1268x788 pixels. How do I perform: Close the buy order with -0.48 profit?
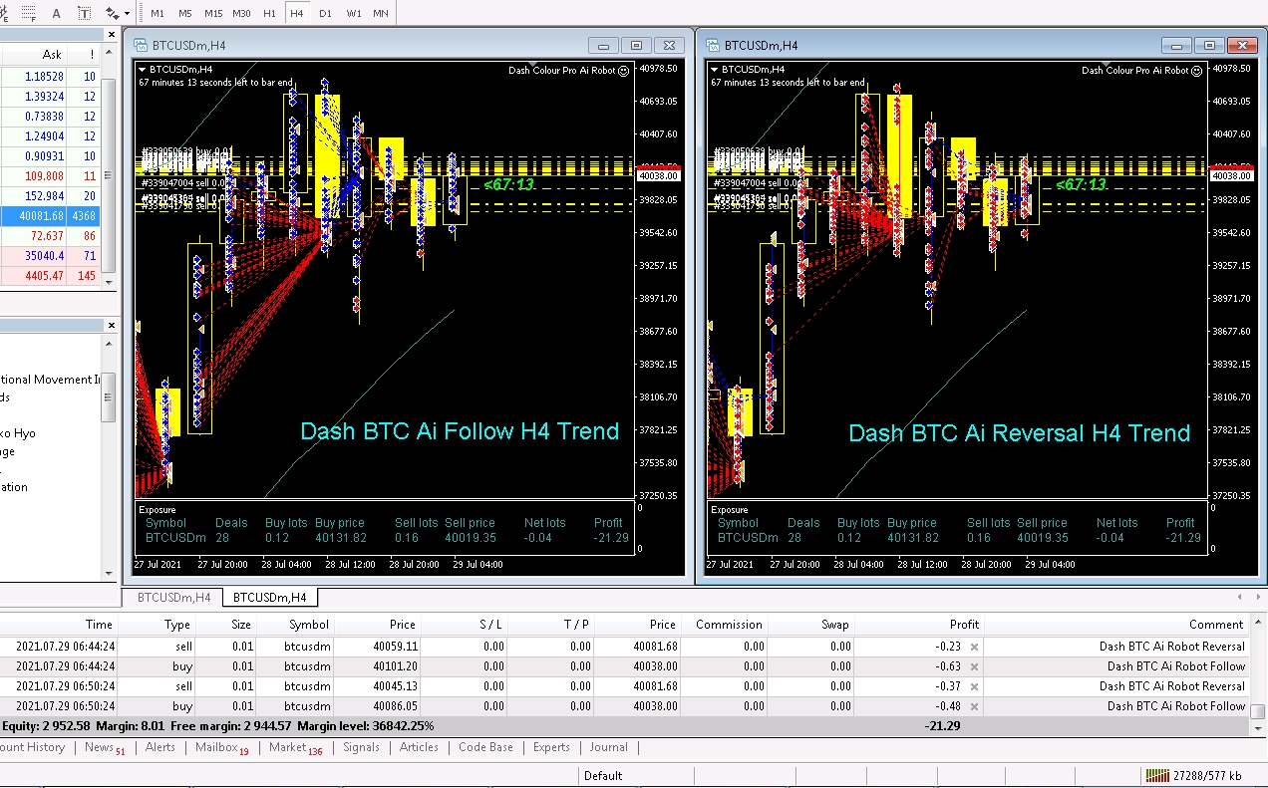pyautogui.click(x=975, y=706)
